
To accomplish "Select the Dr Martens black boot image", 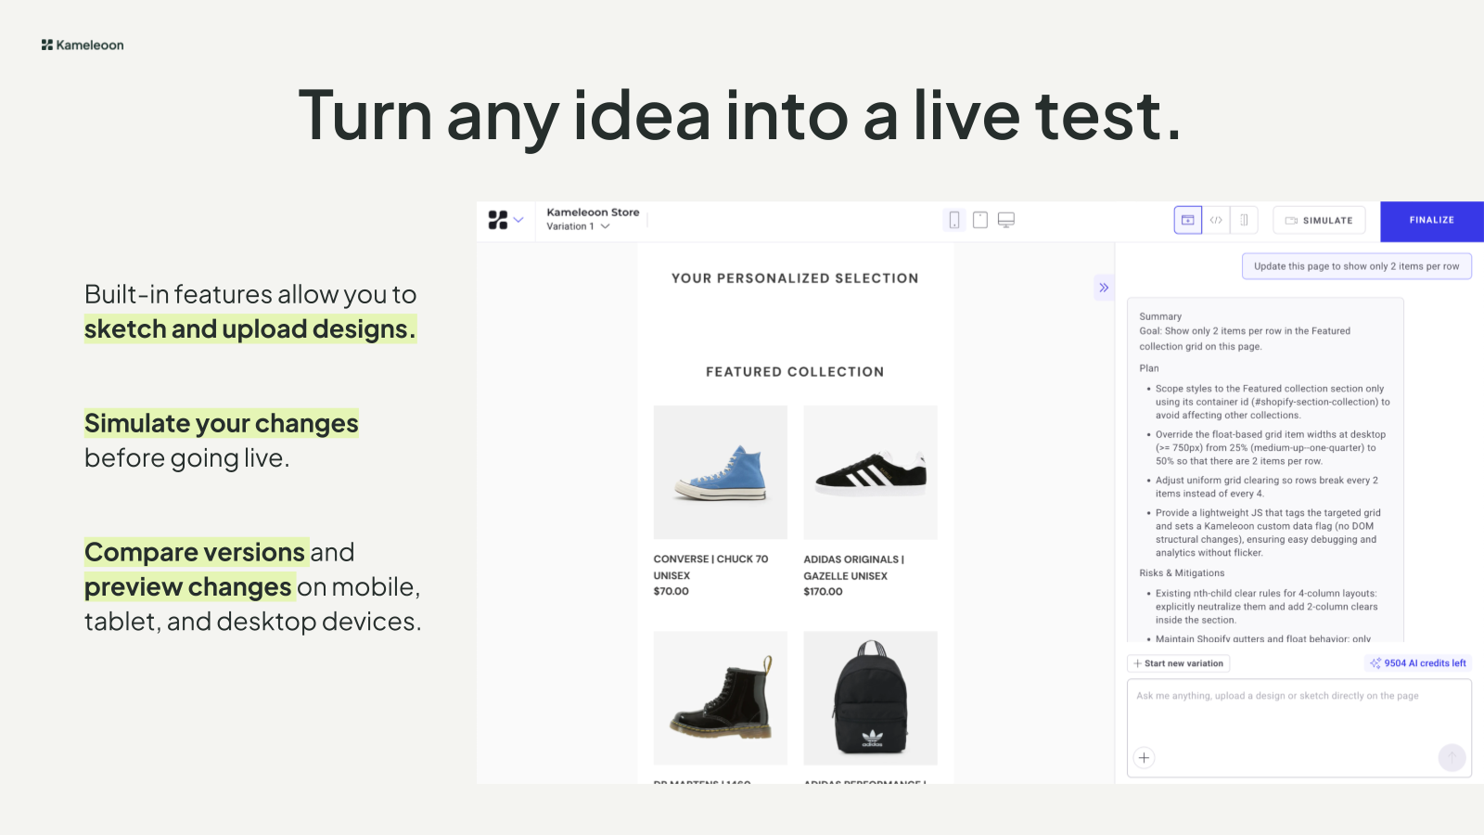I will pyautogui.click(x=721, y=699).
